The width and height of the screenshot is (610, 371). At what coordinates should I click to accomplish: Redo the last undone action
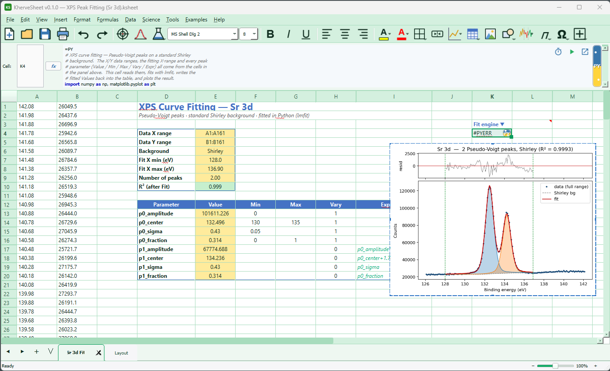click(102, 34)
